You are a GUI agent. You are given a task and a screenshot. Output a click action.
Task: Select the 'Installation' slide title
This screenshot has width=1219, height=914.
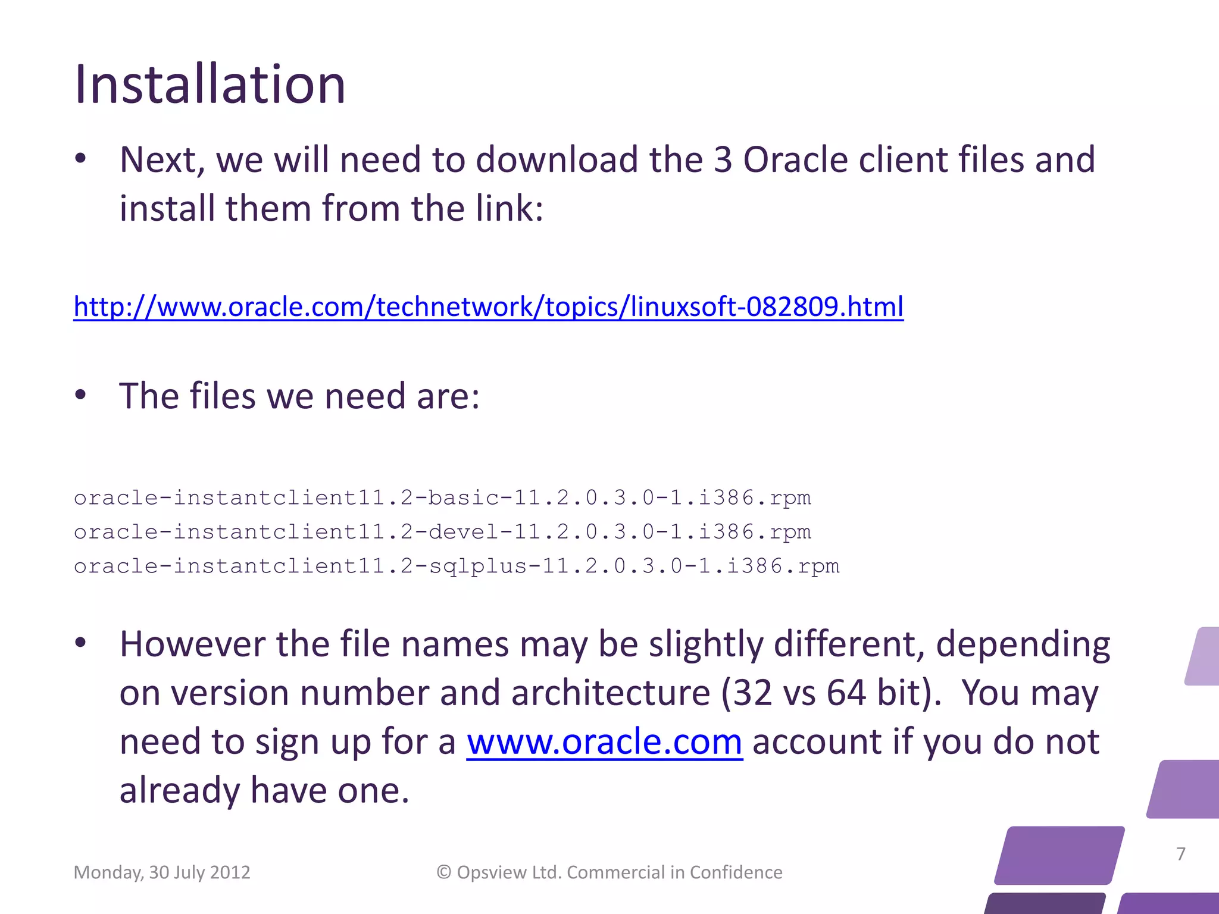click(210, 84)
